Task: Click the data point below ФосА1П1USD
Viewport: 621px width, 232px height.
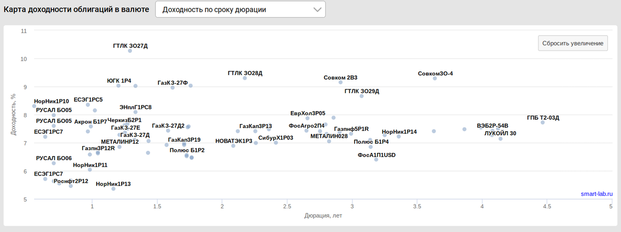Action: (376, 160)
